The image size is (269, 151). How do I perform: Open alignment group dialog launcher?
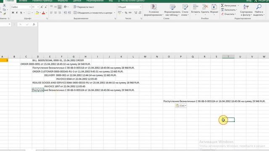pos(115,18)
